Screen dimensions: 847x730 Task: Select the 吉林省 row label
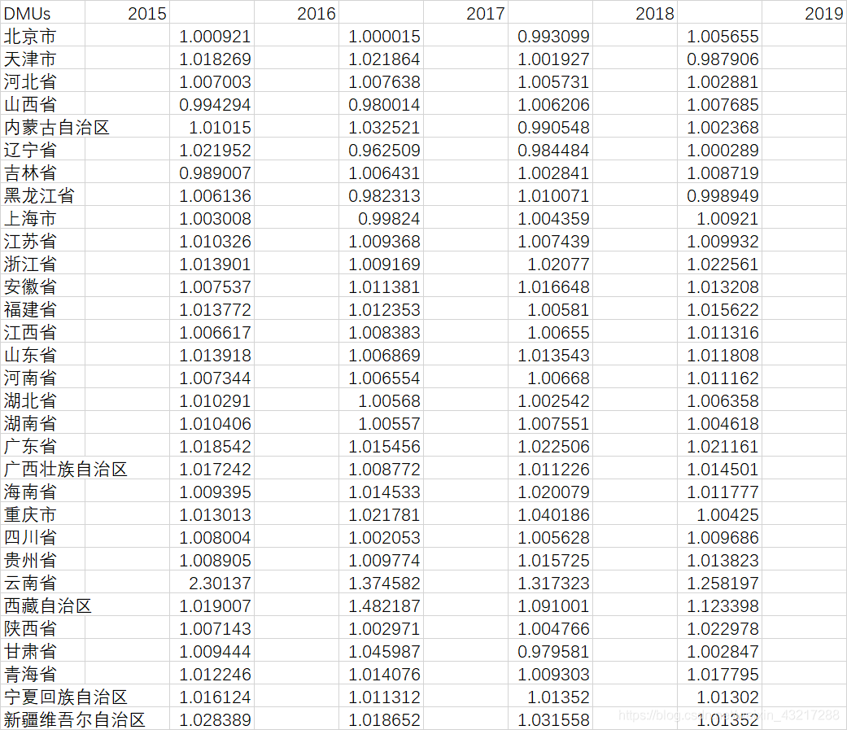[x=42, y=172]
